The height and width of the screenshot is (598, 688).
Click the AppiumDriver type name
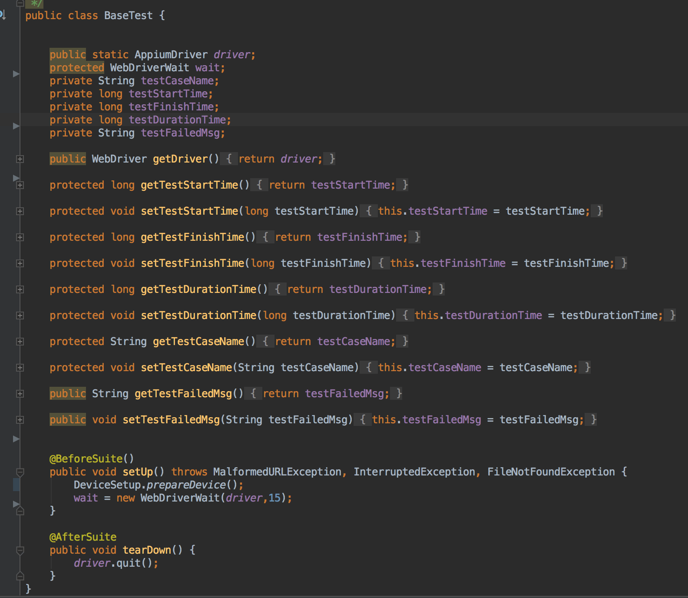171,55
